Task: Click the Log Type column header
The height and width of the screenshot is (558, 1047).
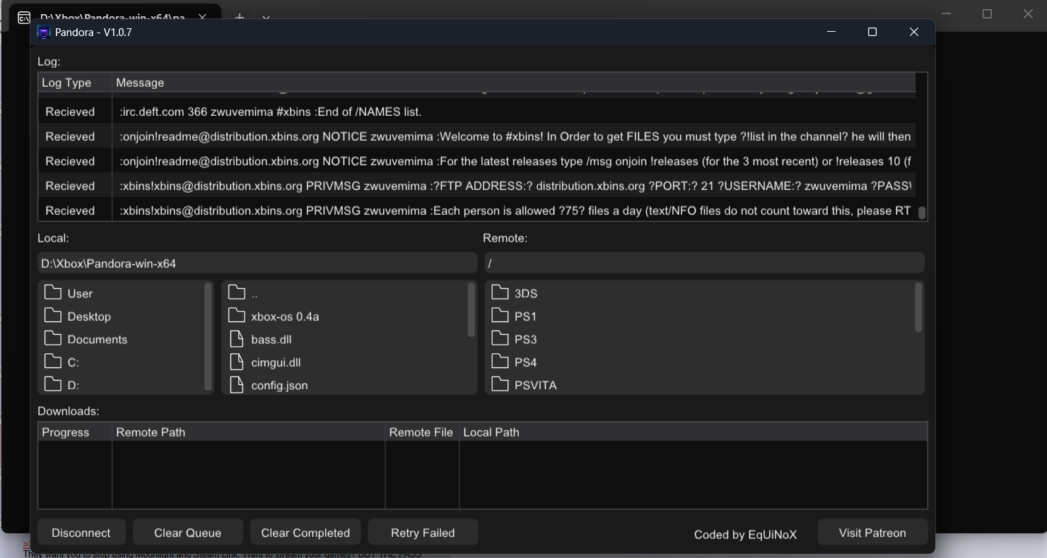Action: click(75, 83)
